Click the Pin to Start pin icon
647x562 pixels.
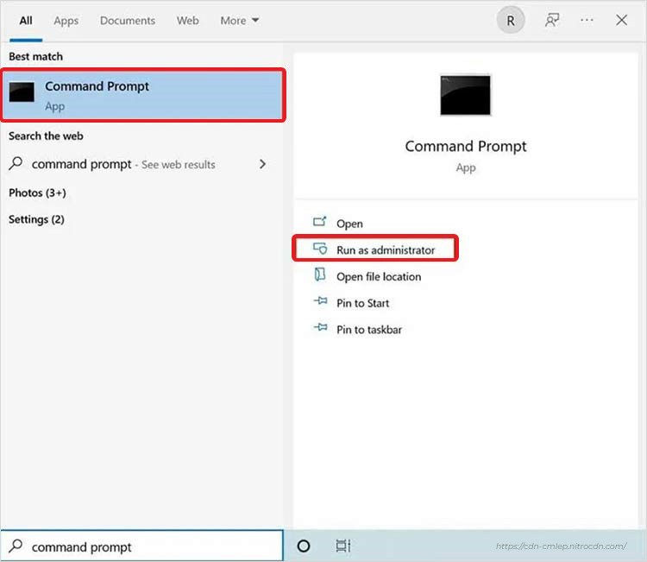coord(320,303)
